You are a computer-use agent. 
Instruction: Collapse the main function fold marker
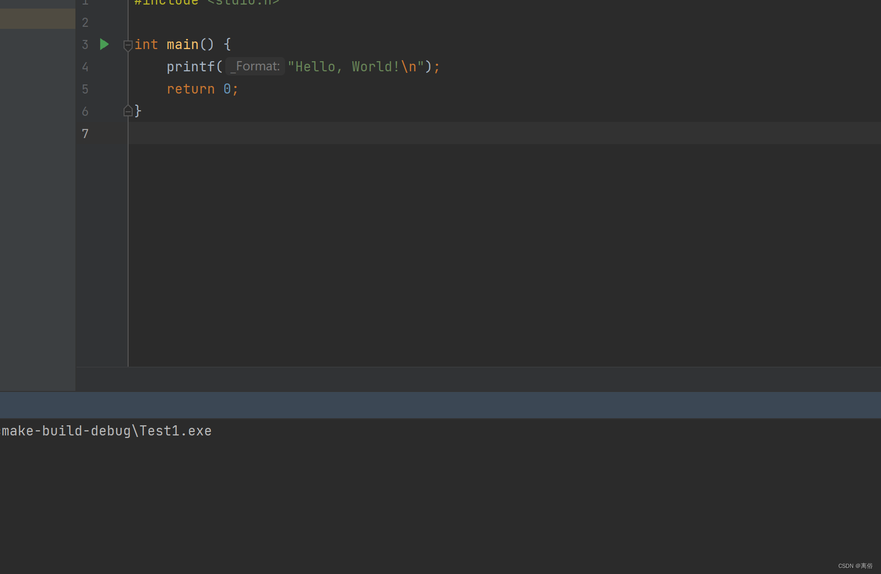(x=128, y=46)
